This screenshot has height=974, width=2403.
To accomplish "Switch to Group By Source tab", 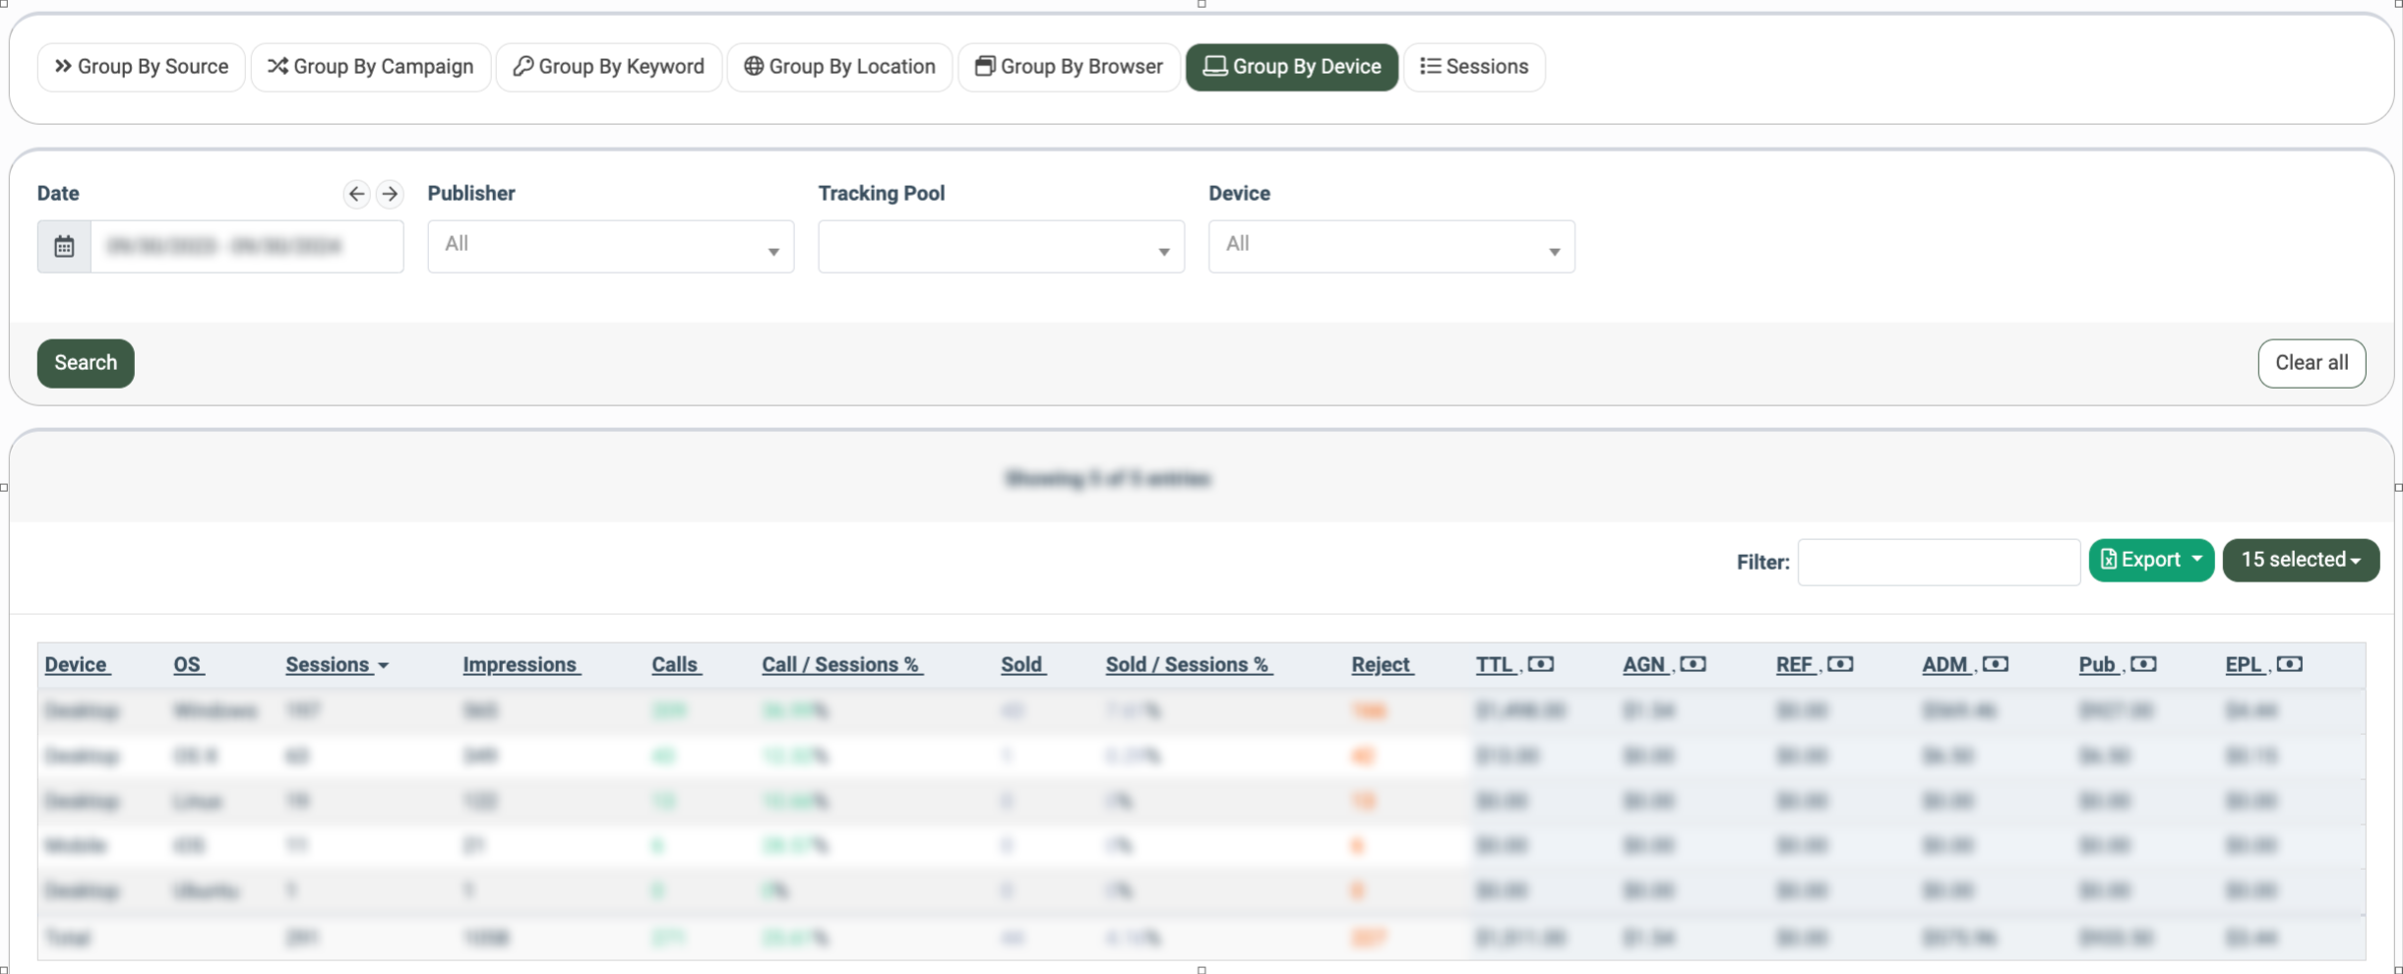I will (141, 67).
